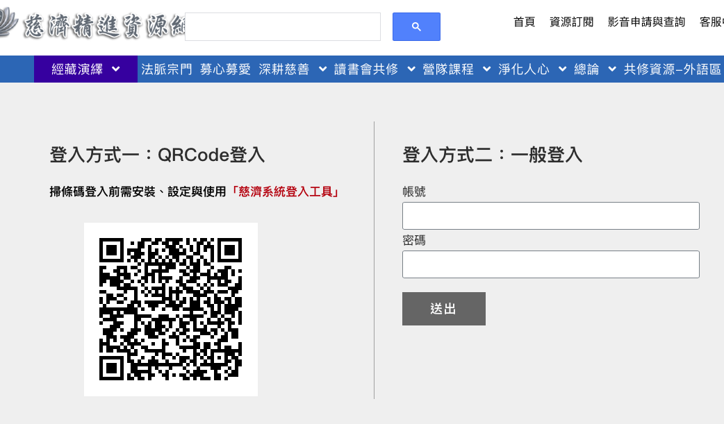Submit the login with 送出 button

[444, 309]
